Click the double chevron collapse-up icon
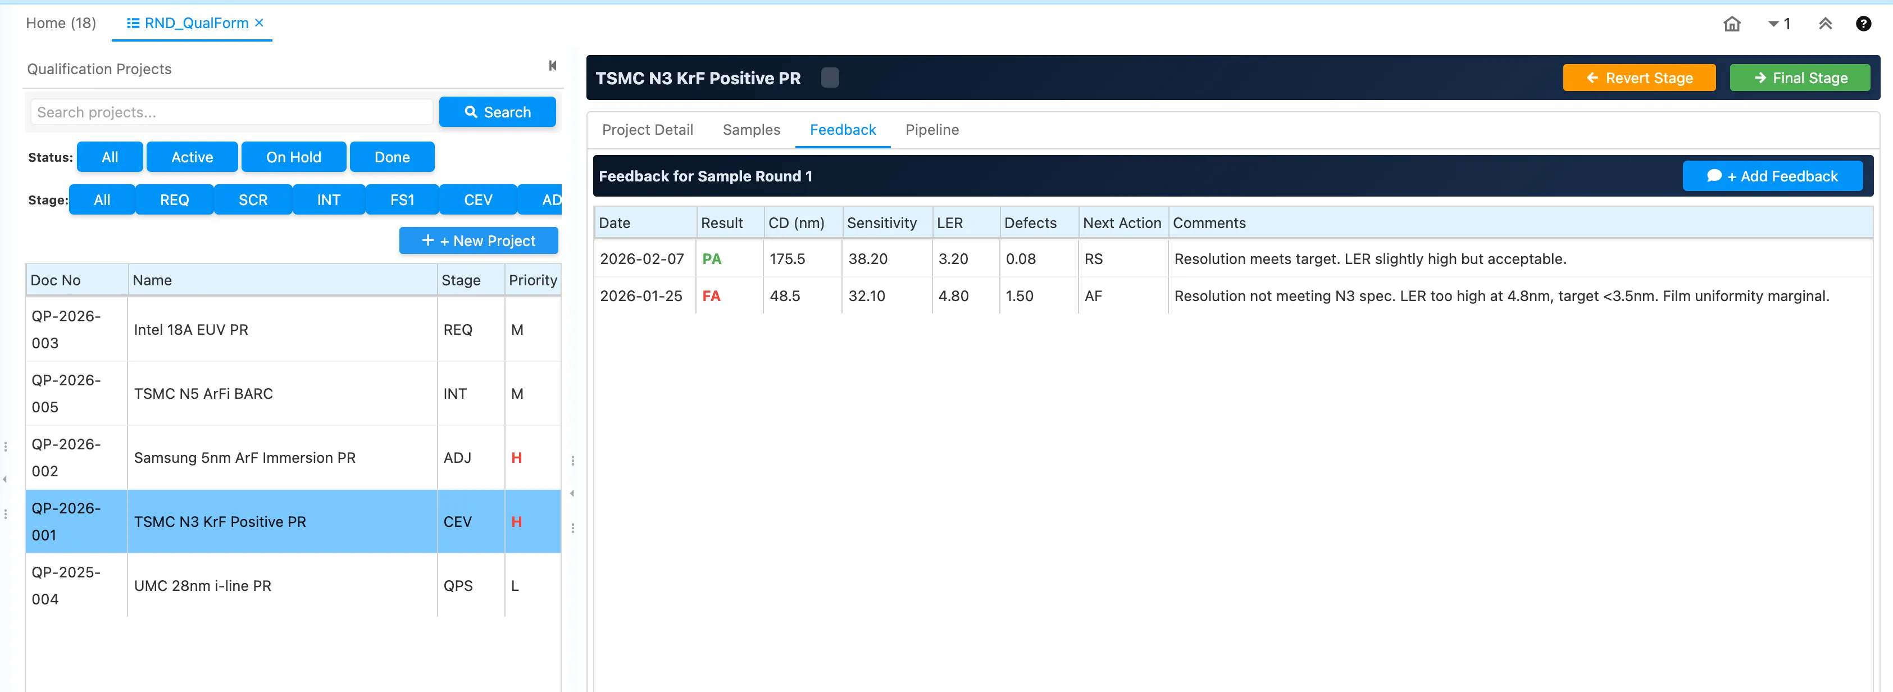The width and height of the screenshot is (1893, 692). [x=1824, y=24]
